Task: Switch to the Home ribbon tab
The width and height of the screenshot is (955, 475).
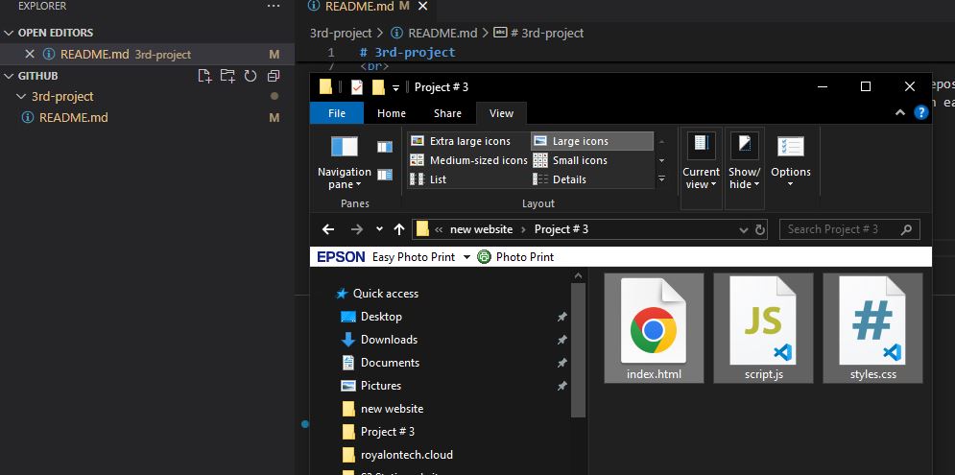Action: point(391,113)
